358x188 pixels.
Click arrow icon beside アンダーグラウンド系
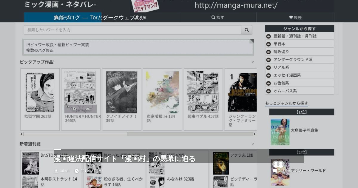point(268,59)
